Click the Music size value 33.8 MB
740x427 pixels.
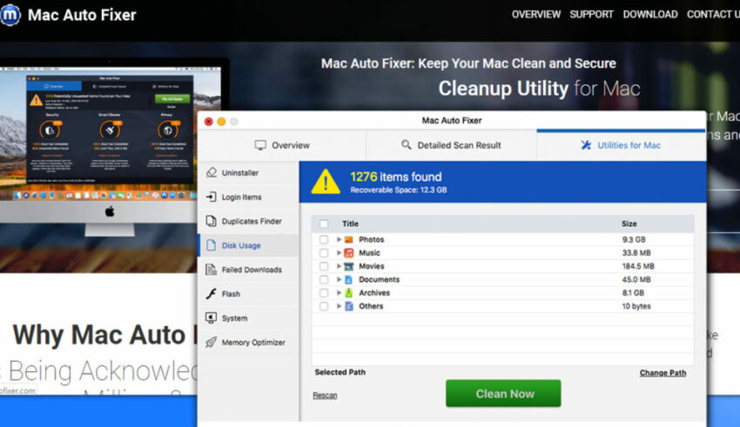click(x=636, y=253)
